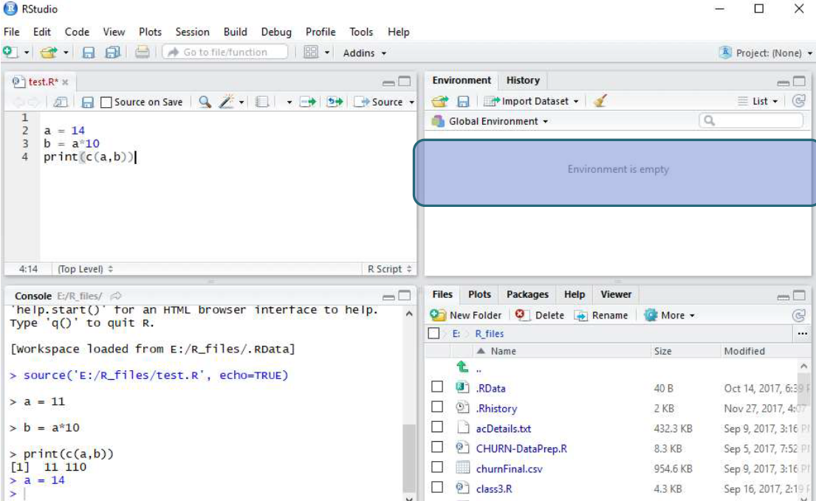Switch to the Packages tab
This screenshot has height=501, width=816.
point(527,294)
